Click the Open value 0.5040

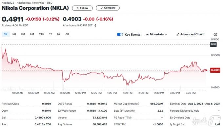(47, 111)
